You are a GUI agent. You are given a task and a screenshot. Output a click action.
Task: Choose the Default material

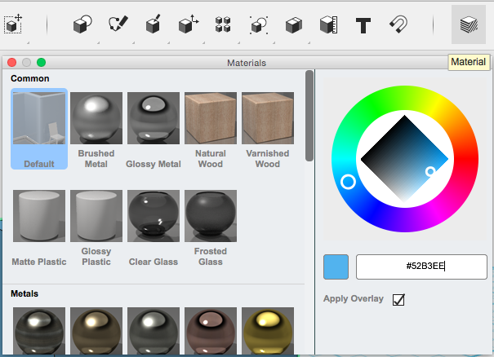(39, 129)
